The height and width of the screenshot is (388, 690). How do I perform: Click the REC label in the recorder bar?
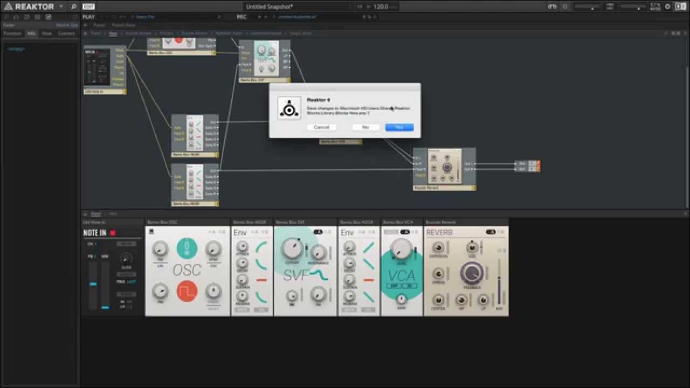point(241,17)
